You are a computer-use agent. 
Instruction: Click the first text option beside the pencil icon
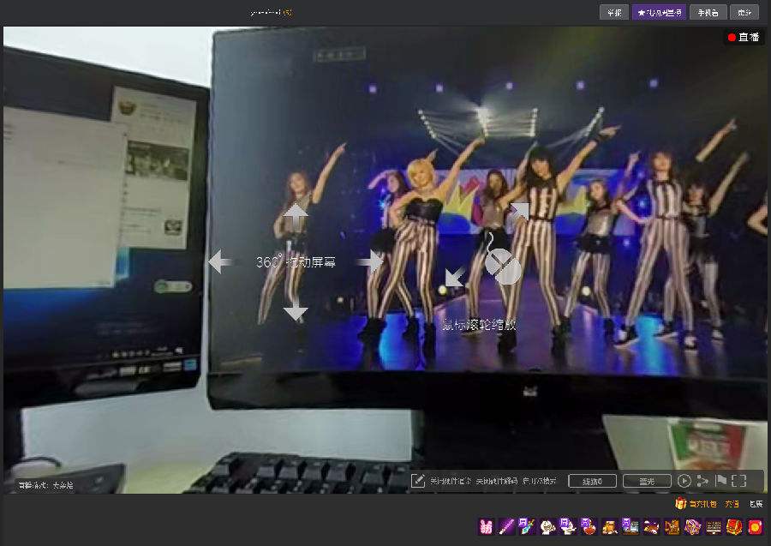tap(451, 481)
